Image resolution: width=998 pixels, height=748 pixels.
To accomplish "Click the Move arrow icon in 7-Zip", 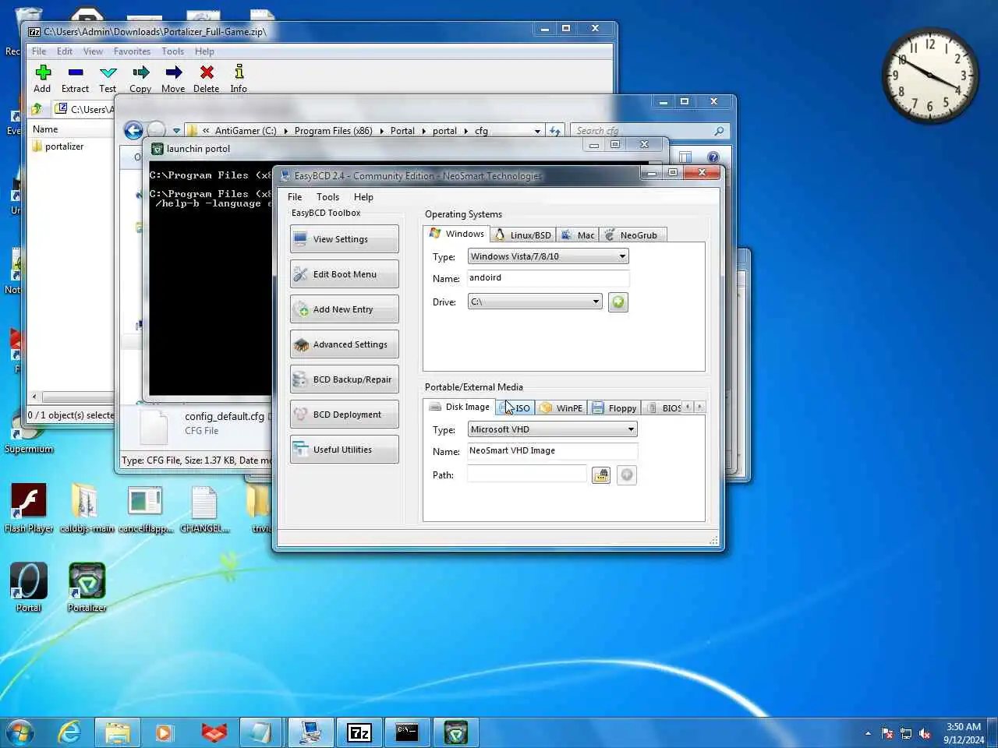I will (173, 72).
